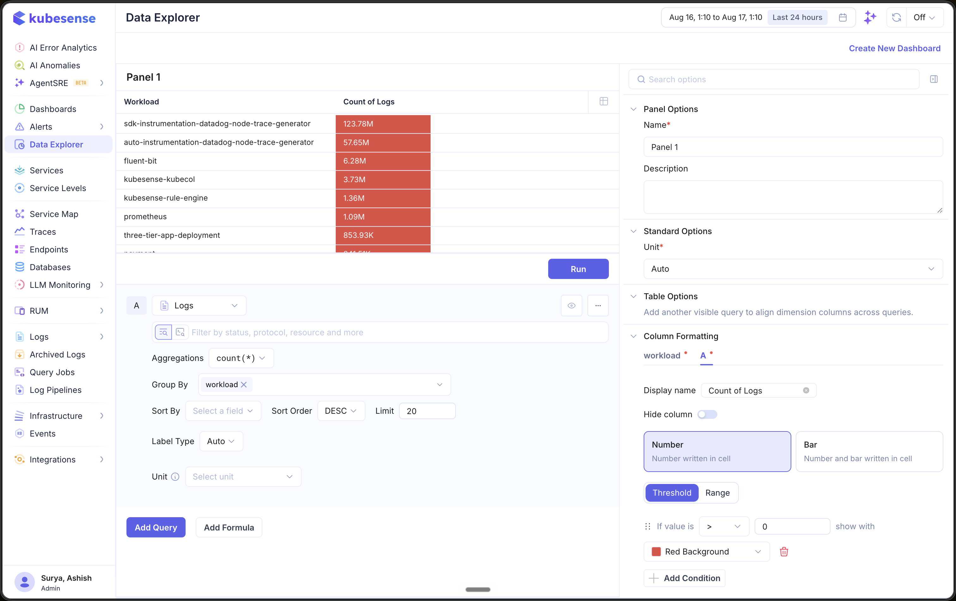Viewport: 956px width, 601px height.
Task: Collapse the Panel Options section
Action: coord(634,109)
